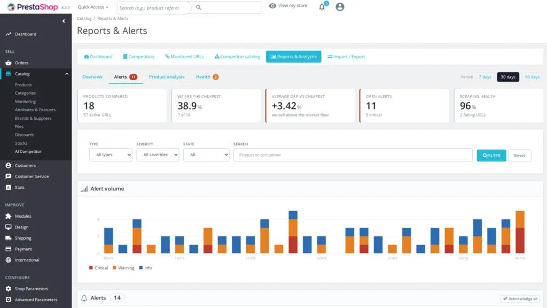The height and width of the screenshot is (308, 547).
Task: Click the Acknowledge all button
Action: (520, 298)
